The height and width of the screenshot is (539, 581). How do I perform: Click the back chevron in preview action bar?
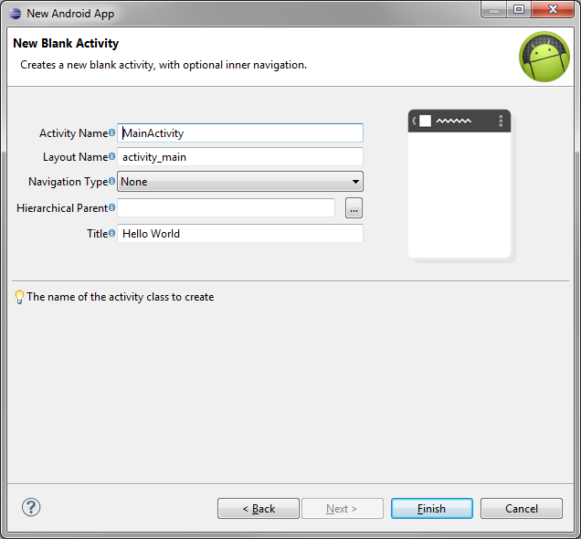414,121
